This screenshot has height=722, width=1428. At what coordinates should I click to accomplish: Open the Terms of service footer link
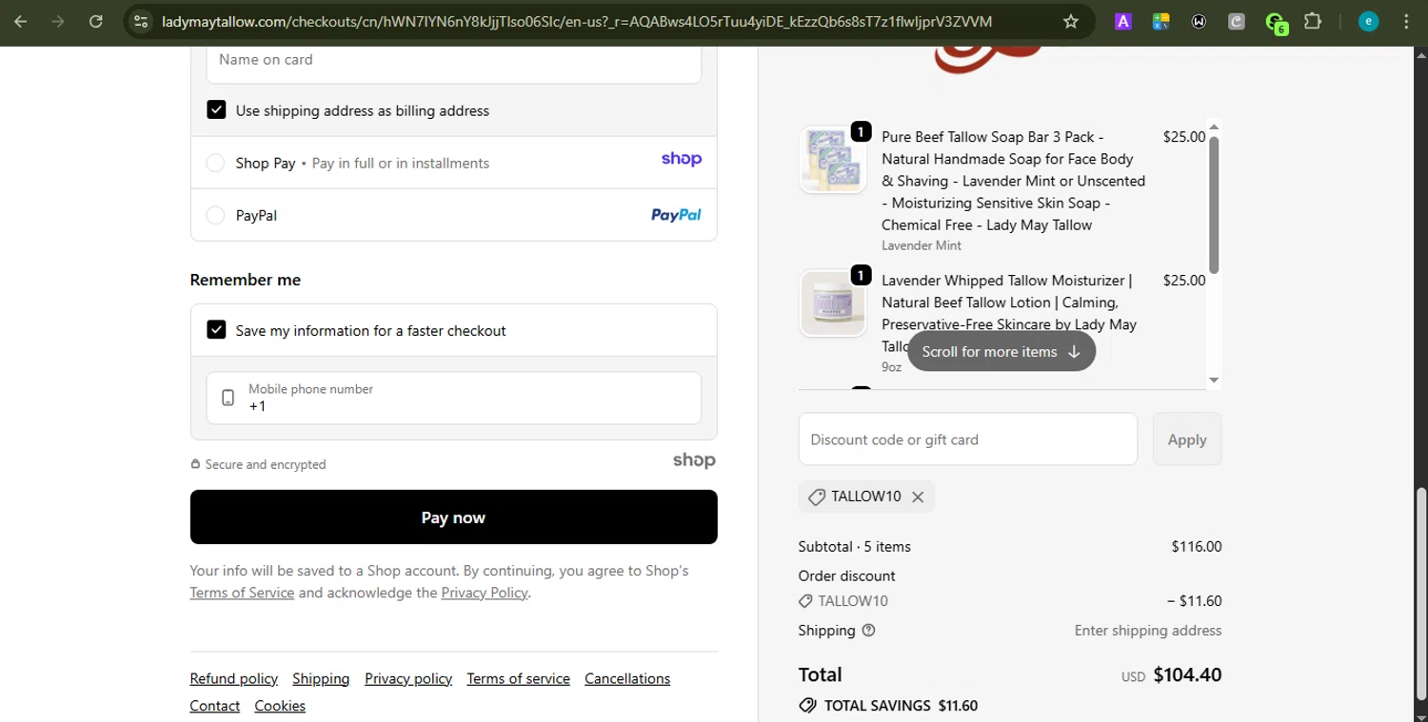(518, 678)
